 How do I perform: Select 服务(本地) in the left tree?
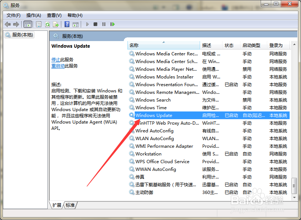pos(20,35)
